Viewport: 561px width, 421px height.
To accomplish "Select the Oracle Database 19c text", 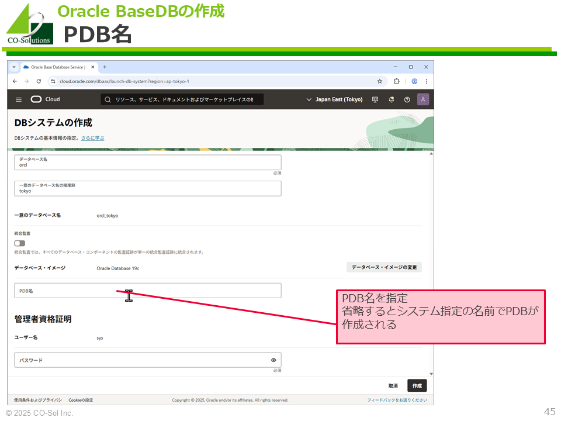I will pyautogui.click(x=117, y=268).
